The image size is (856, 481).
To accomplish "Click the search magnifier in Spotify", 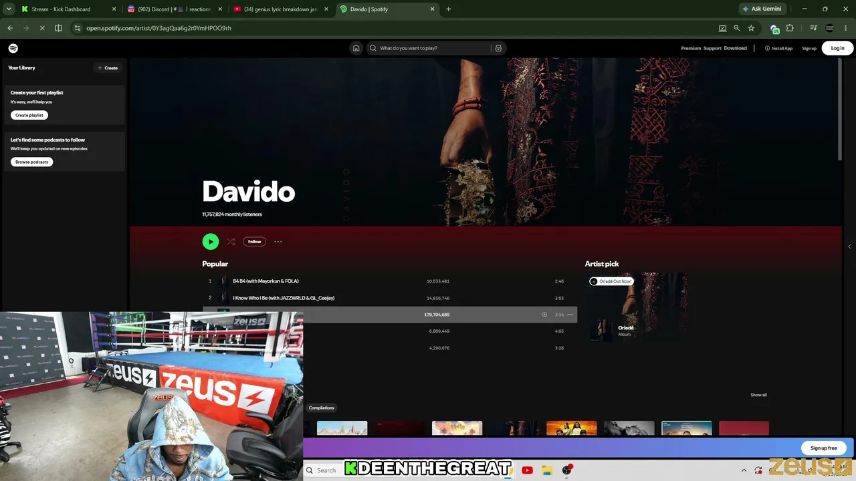I will pyautogui.click(x=373, y=48).
